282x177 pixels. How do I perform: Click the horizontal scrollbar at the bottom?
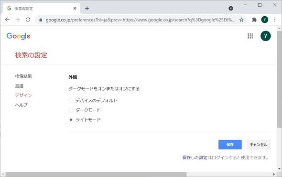coord(96,174)
